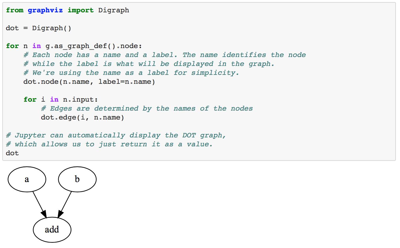Click the "a" node in the graph
400x248 pixels.
click(x=27, y=179)
